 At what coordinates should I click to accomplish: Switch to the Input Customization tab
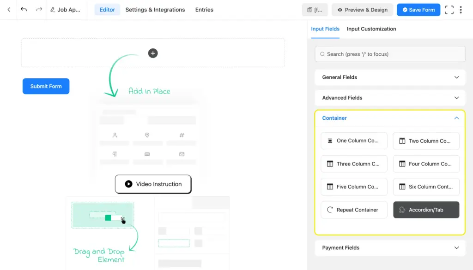pyautogui.click(x=371, y=29)
